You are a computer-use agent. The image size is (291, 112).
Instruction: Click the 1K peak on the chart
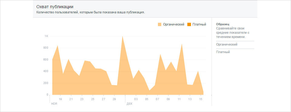pos(122,36)
